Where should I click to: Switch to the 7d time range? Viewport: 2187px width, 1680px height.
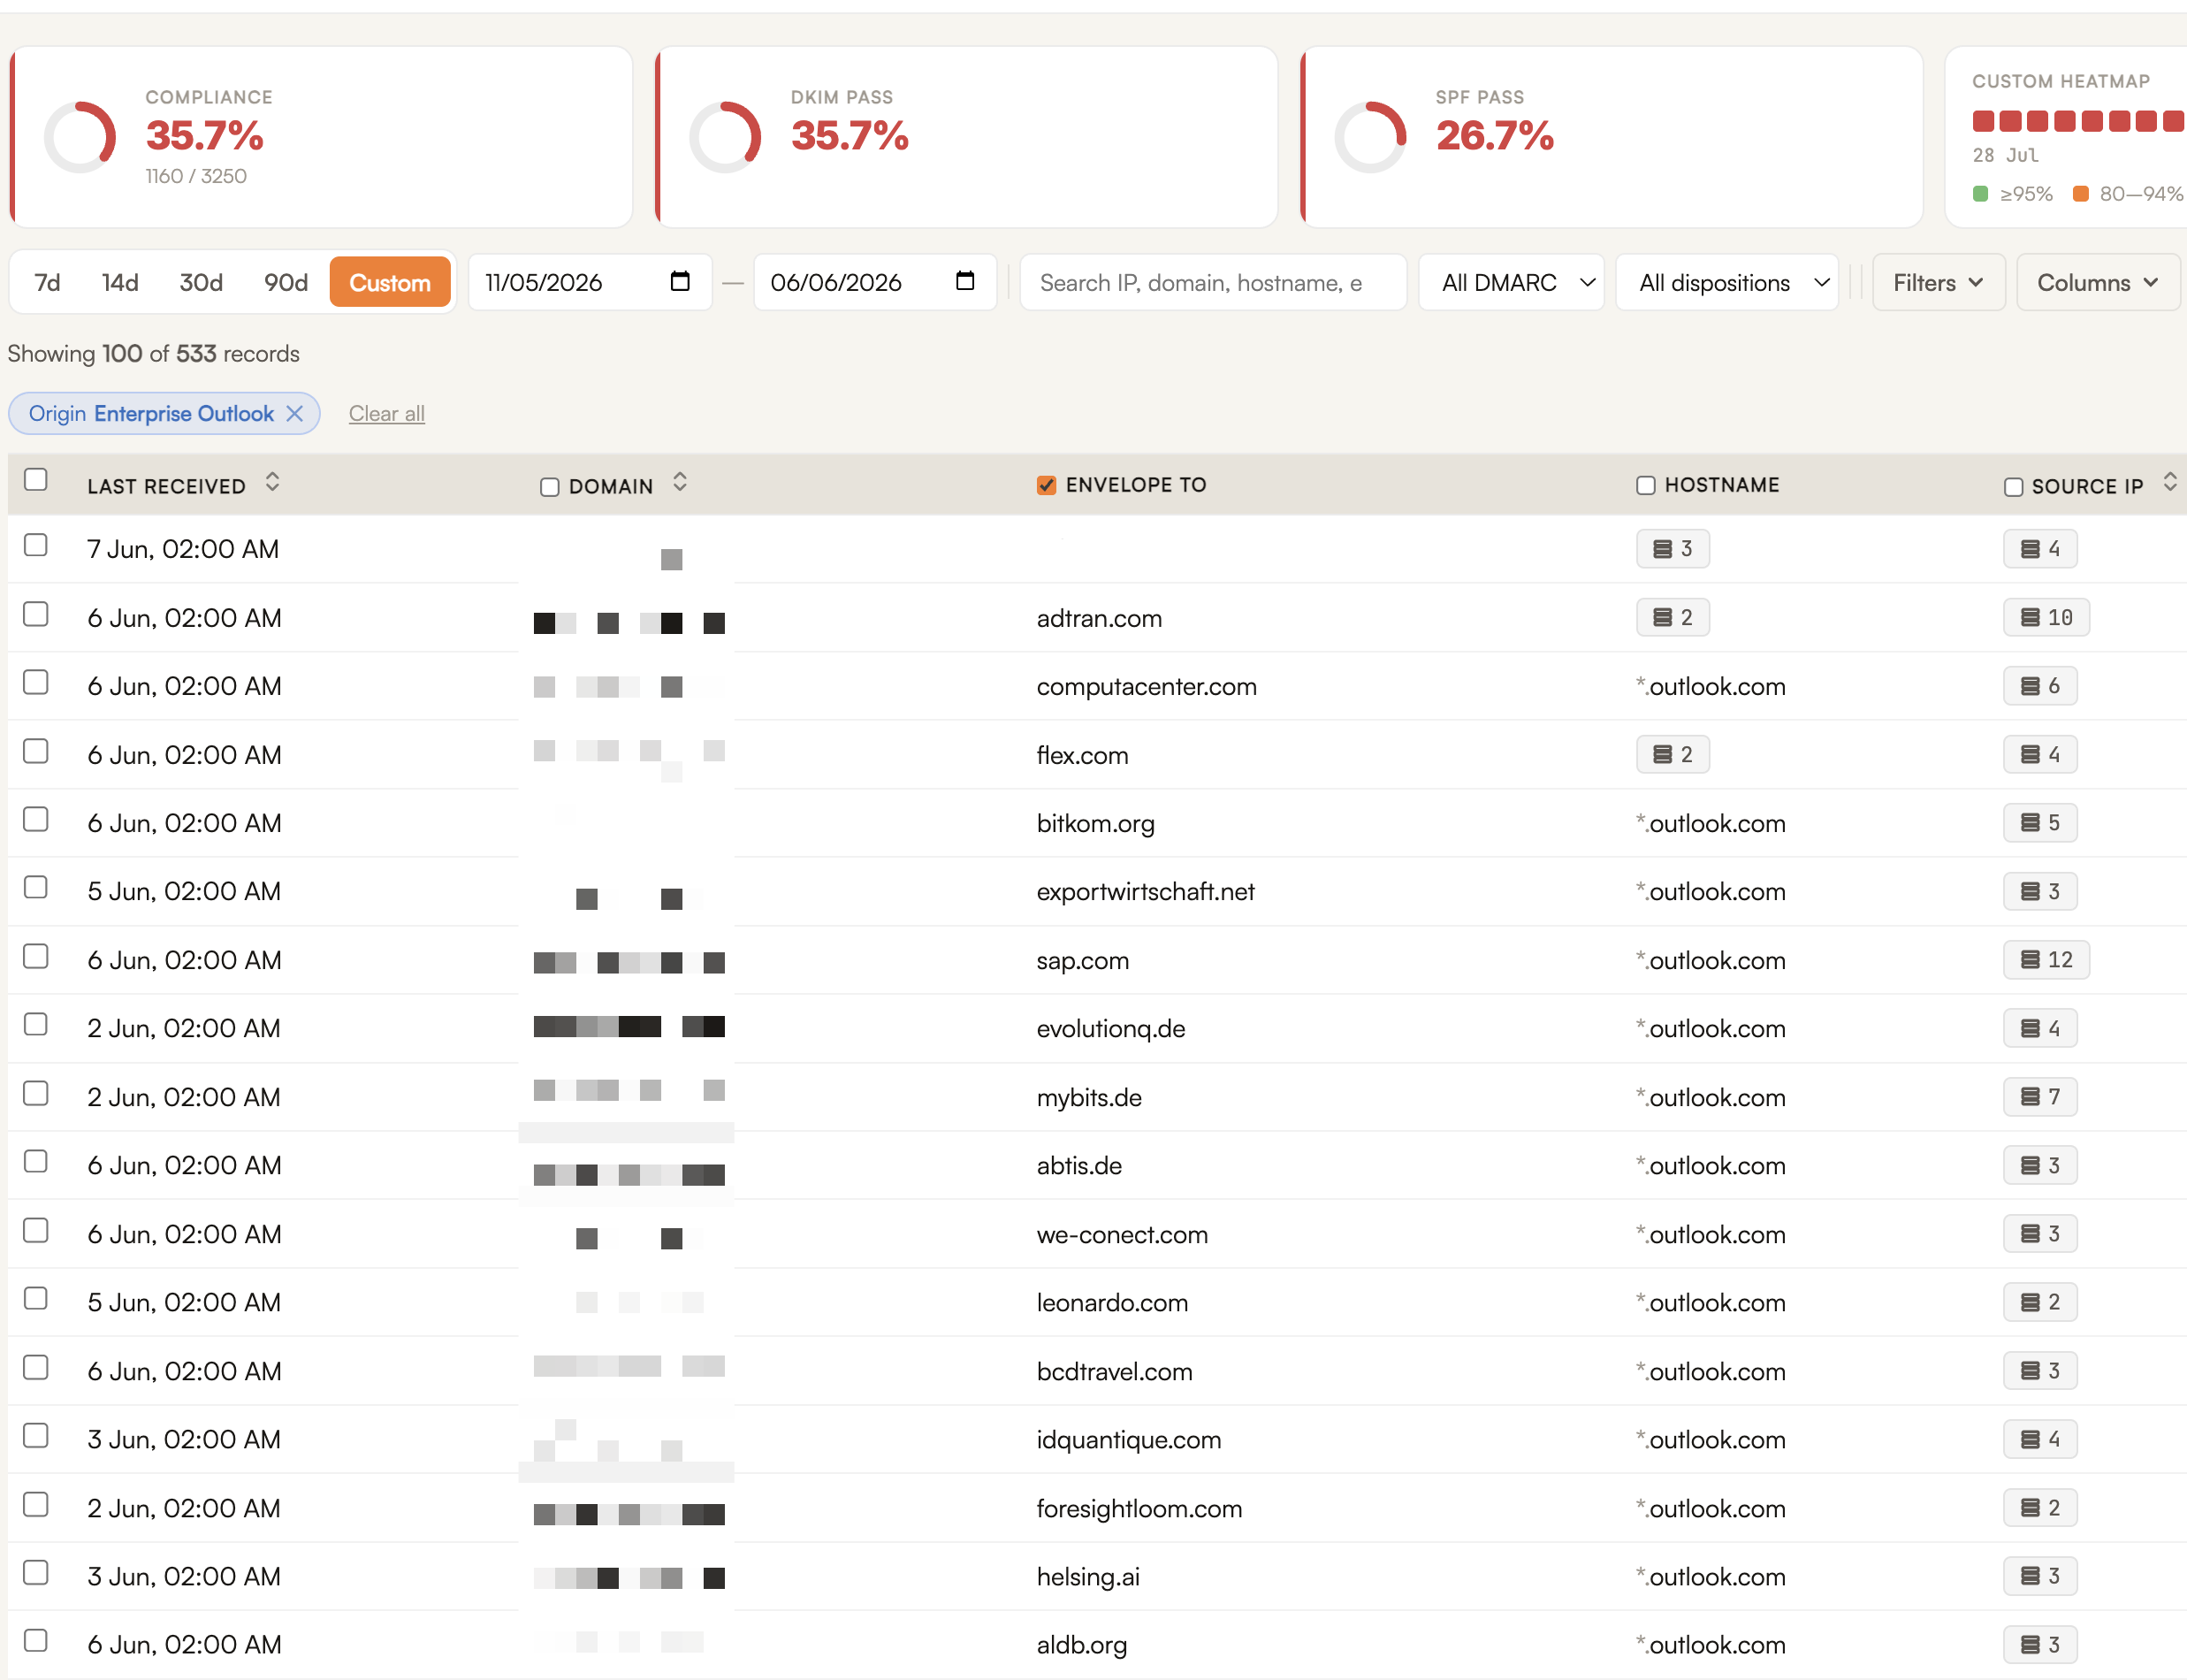(47, 282)
